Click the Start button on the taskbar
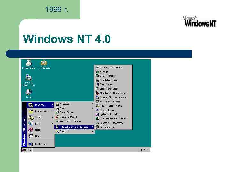This screenshot has height=172, width=230. (x=27, y=150)
